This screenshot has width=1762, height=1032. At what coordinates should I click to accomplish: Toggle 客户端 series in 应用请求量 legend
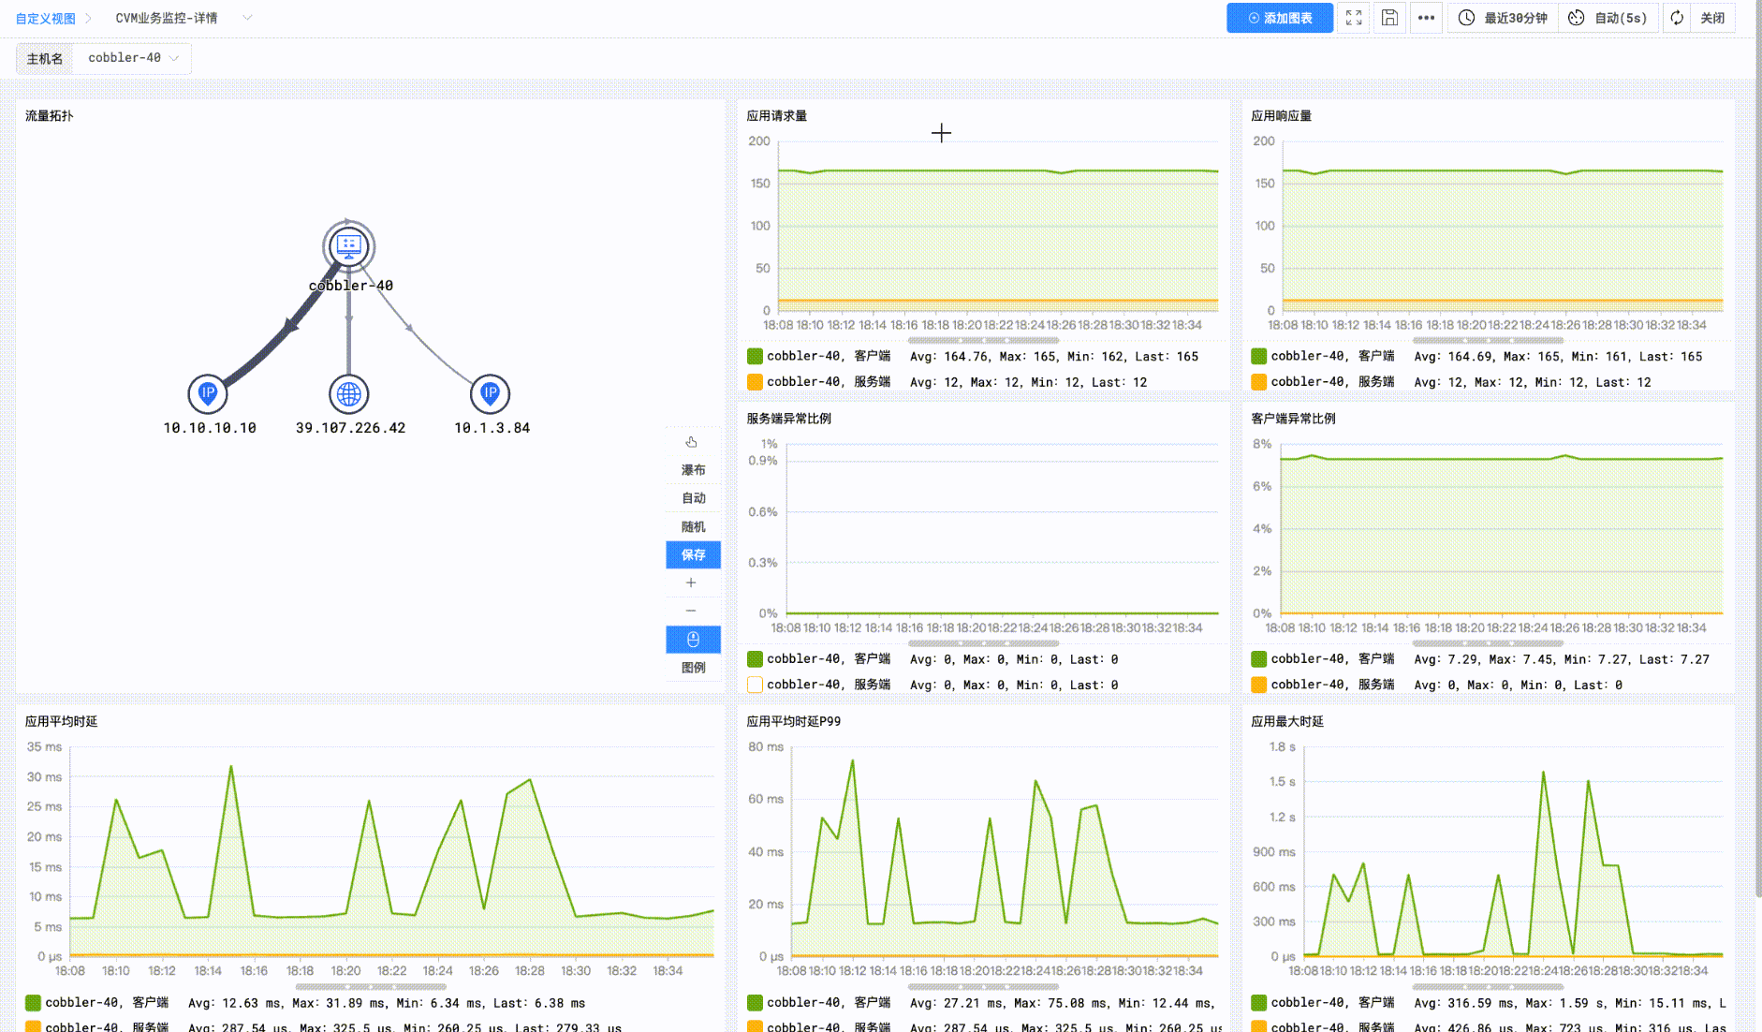tap(755, 357)
